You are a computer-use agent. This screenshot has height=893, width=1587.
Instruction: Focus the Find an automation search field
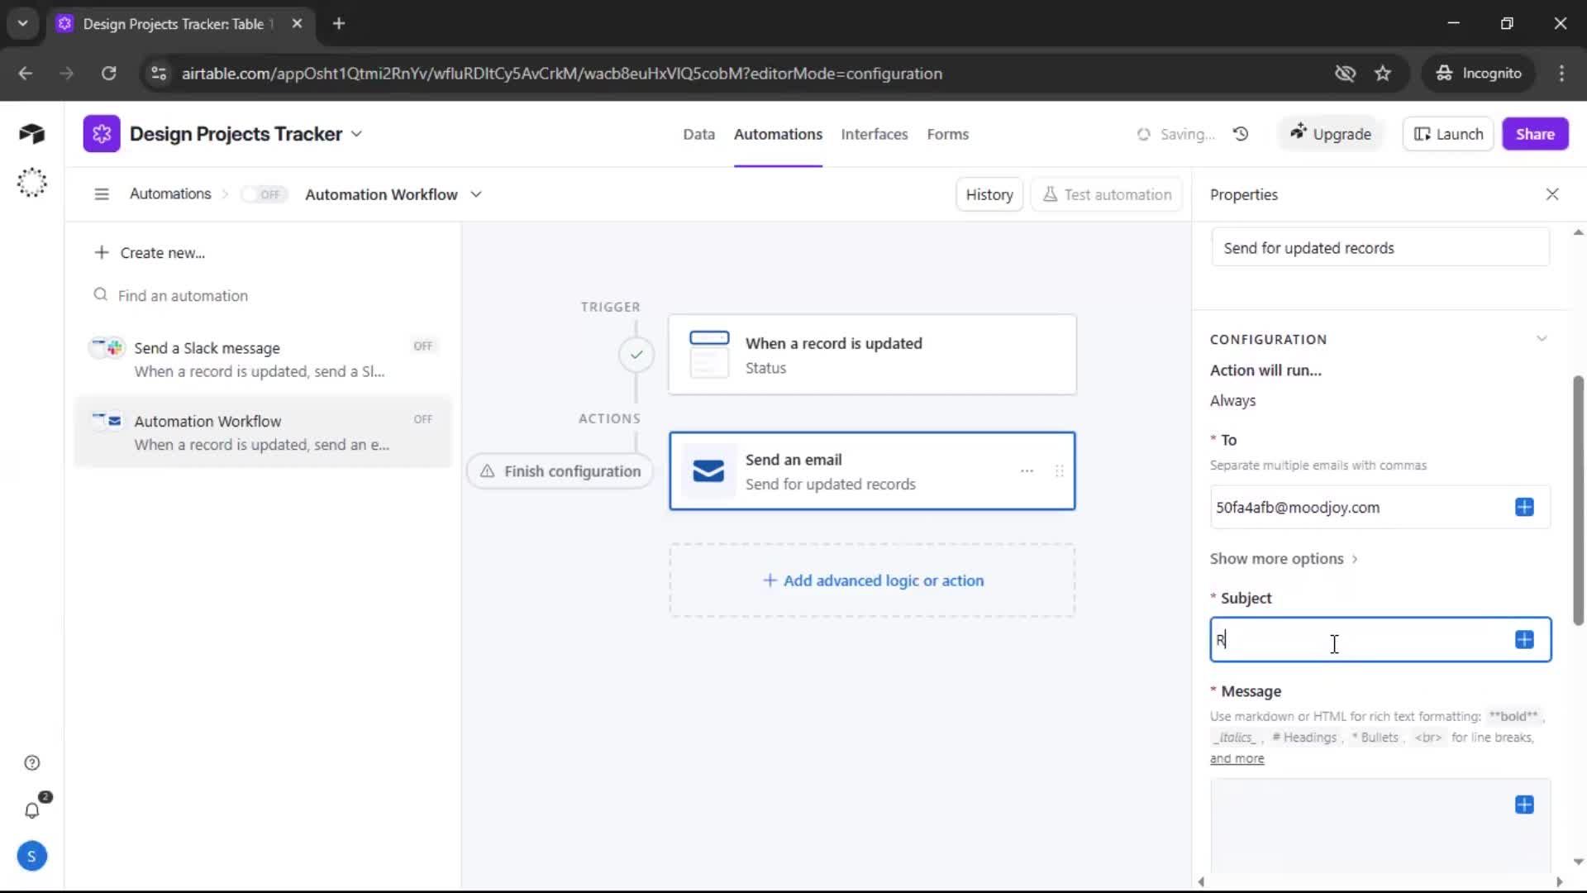point(264,295)
